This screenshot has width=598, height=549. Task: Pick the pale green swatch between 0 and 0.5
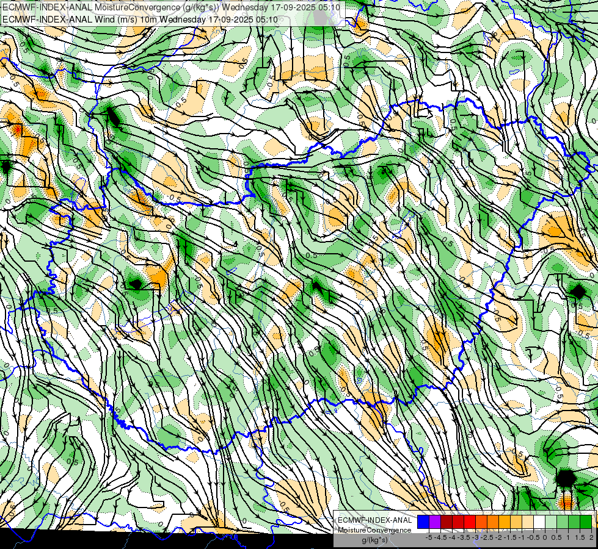point(551,522)
